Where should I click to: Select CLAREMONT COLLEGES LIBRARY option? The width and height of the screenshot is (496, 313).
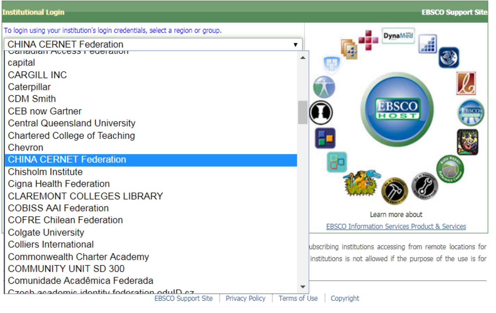151,196
